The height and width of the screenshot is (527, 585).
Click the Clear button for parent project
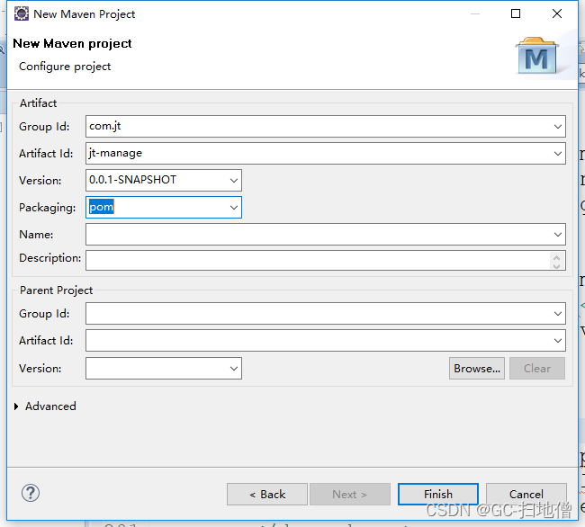537,368
